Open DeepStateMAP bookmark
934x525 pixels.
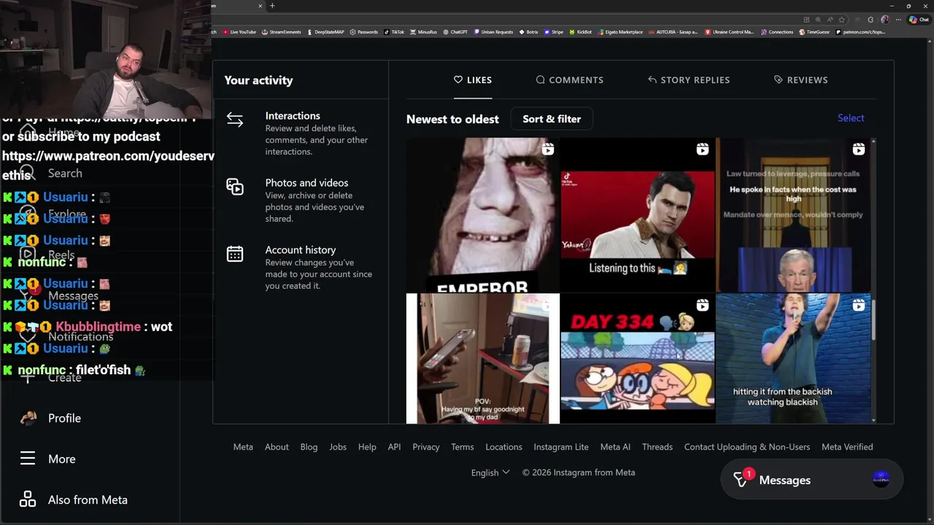(x=325, y=32)
